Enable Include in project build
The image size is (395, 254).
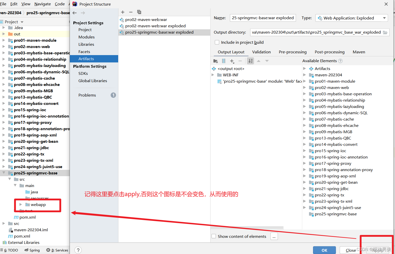[x=217, y=42]
